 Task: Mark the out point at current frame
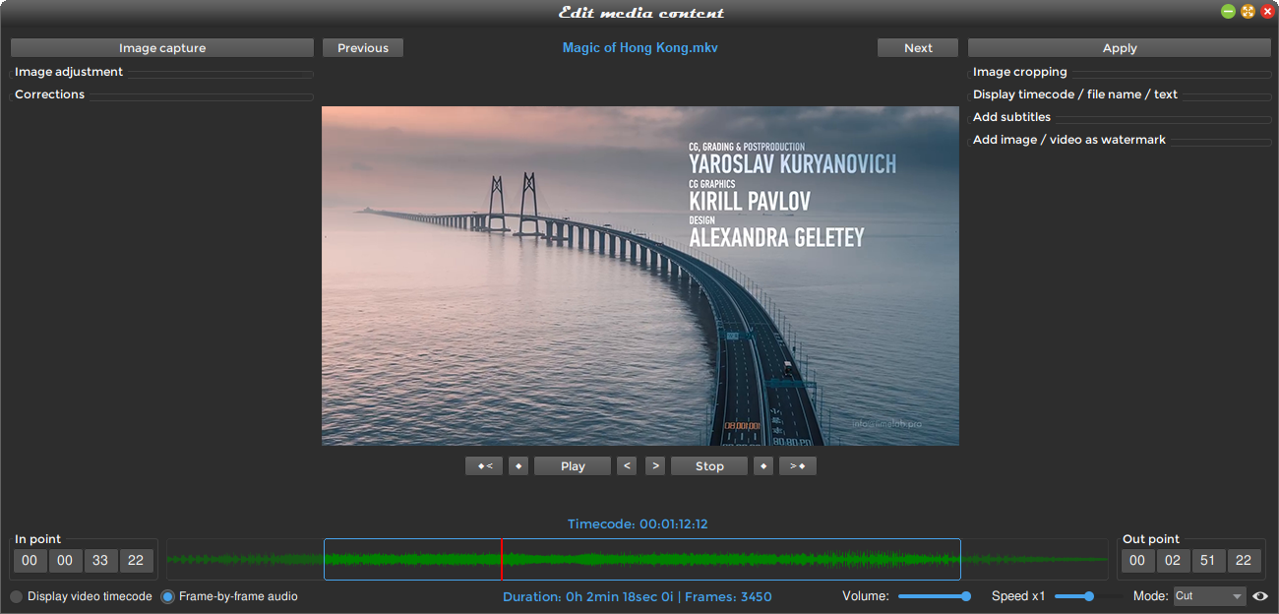(763, 465)
